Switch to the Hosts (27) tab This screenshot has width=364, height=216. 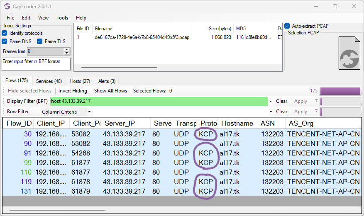(80, 81)
